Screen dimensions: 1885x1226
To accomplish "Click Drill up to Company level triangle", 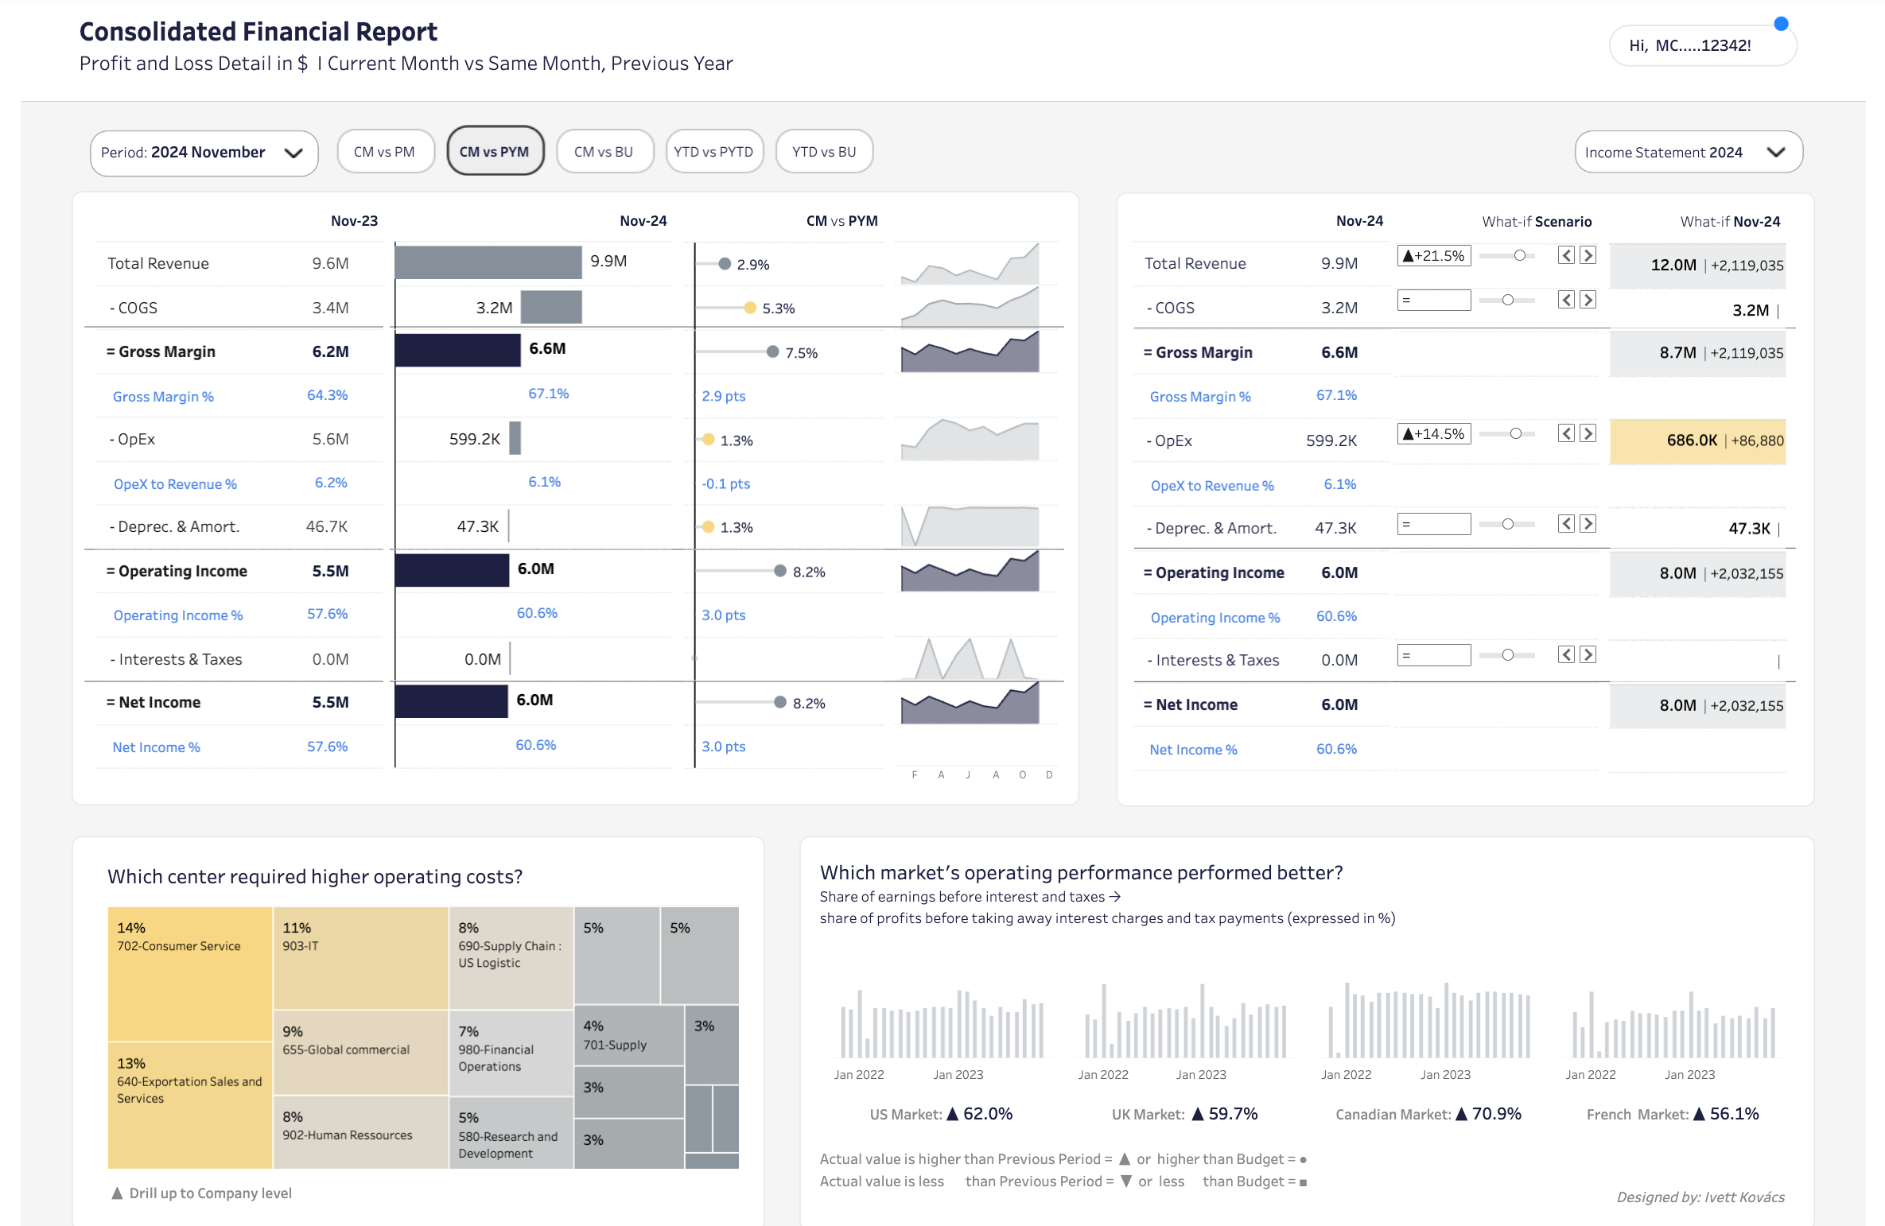I will tap(117, 1193).
